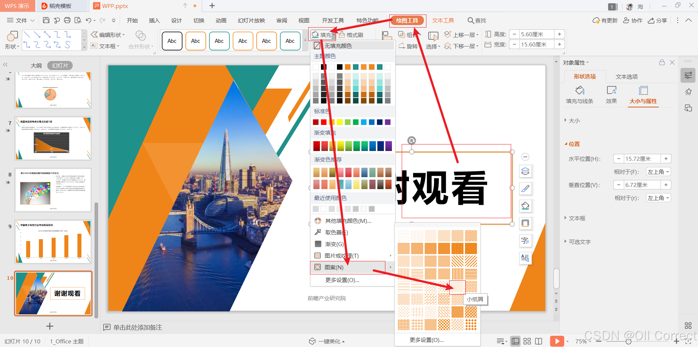
Task: Click the properties settings icon in right sidebar
Action: point(688,75)
